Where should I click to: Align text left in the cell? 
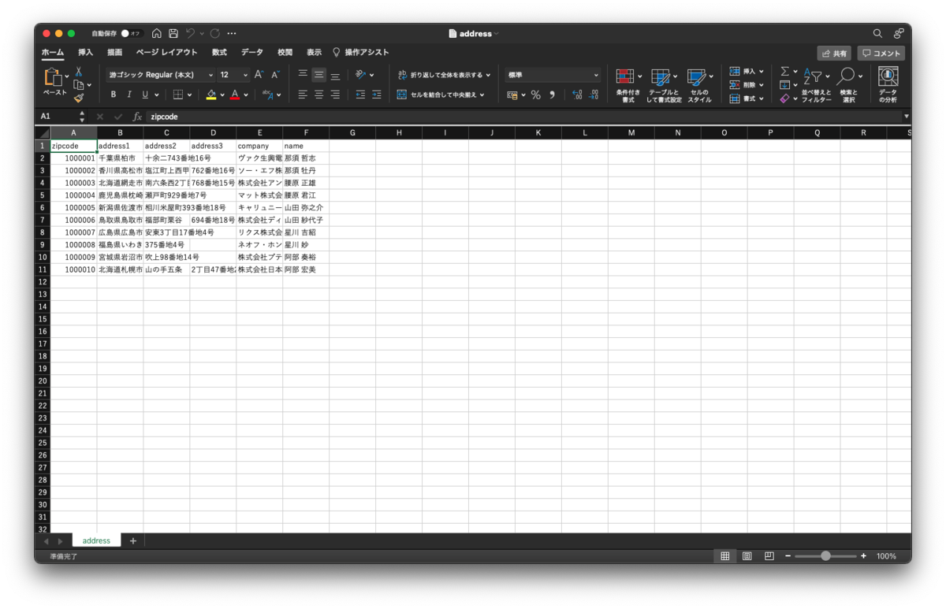click(x=303, y=95)
